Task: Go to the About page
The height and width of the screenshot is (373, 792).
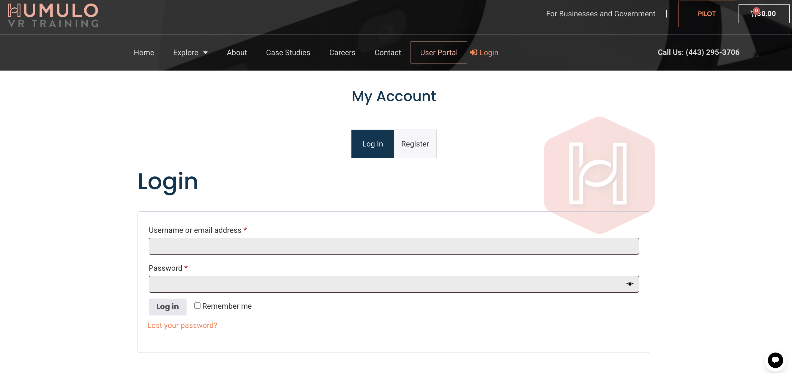Action: 236,52
